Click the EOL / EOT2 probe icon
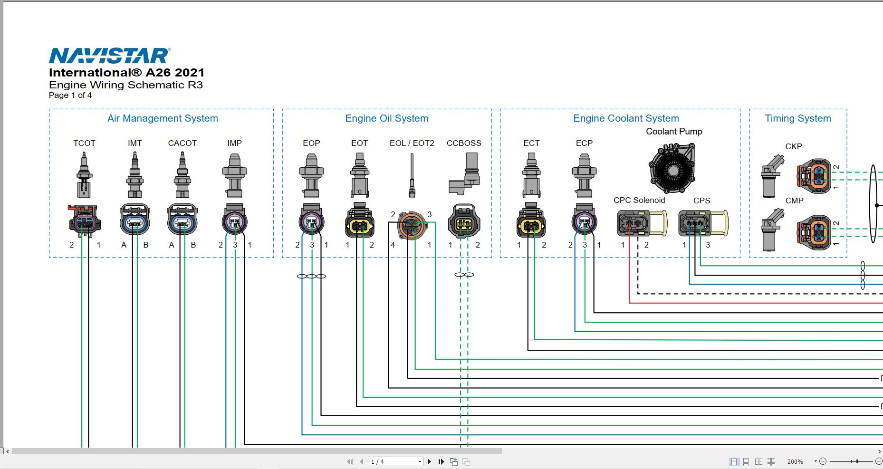This screenshot has height=469, width=883. (x=412, y=176)
